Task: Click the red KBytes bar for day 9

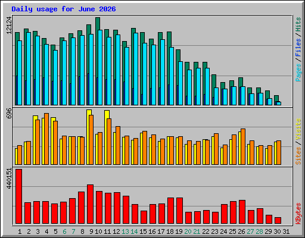Action: (x=91, y=204)
